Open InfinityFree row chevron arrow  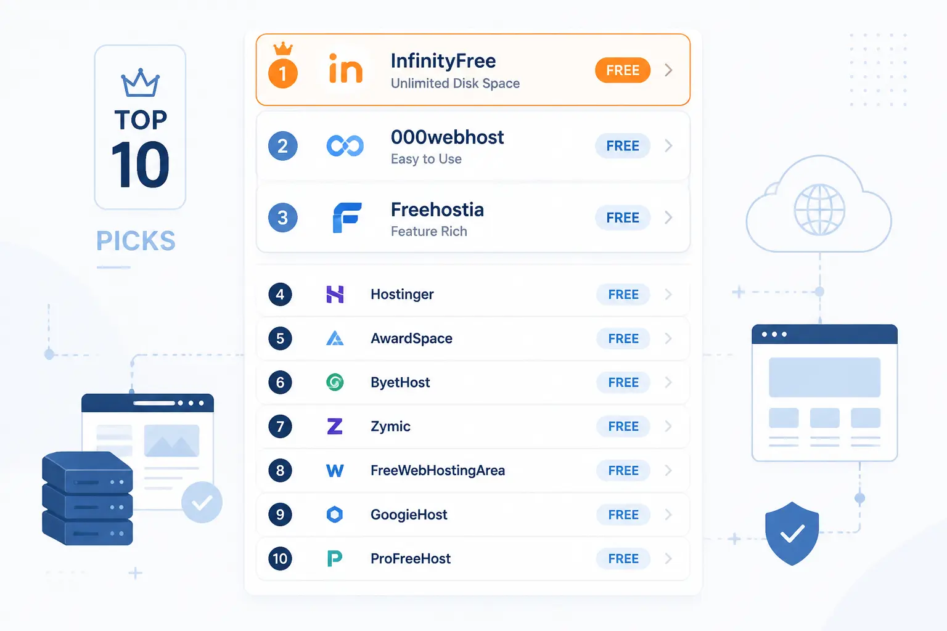click(x=668, y=70)
